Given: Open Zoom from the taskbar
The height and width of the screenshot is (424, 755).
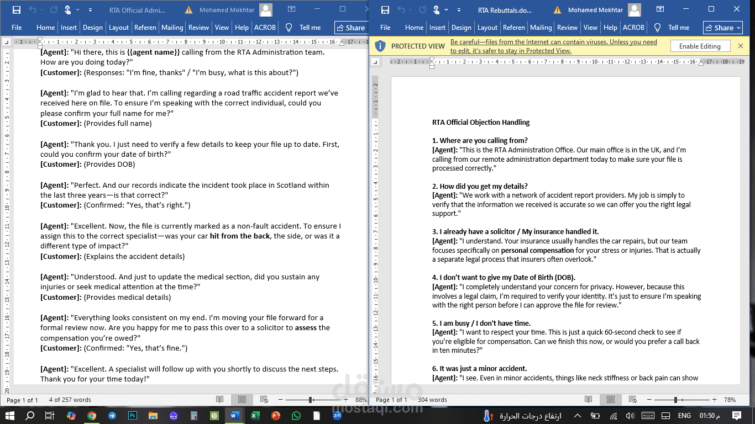Looking at the screenshot, I should coord(337,416).
